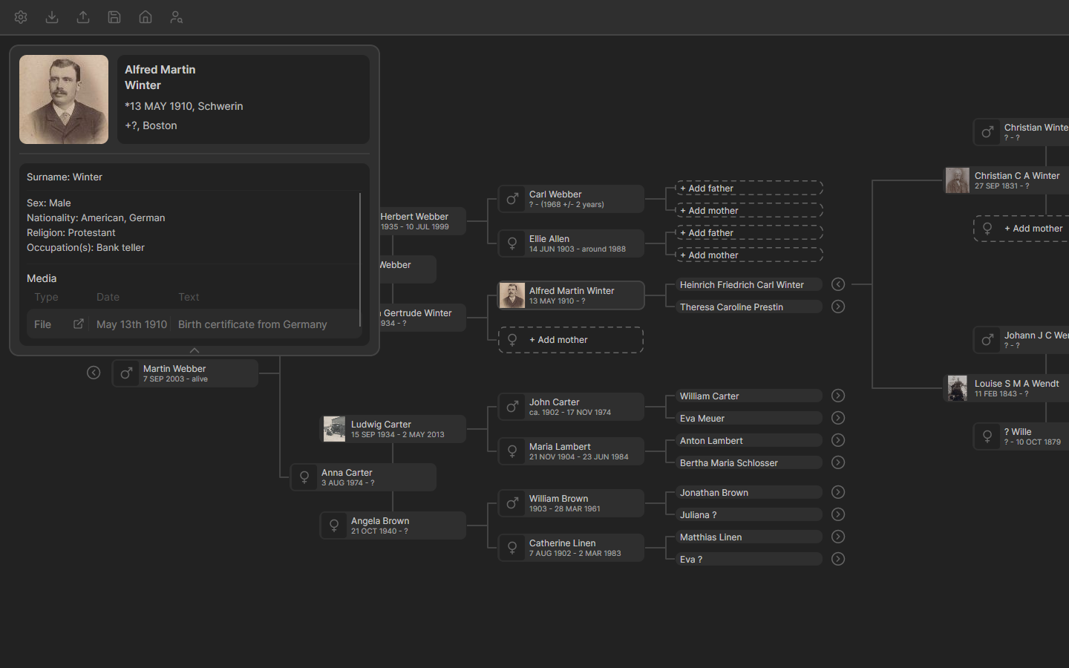Go to the home person view

145,17
